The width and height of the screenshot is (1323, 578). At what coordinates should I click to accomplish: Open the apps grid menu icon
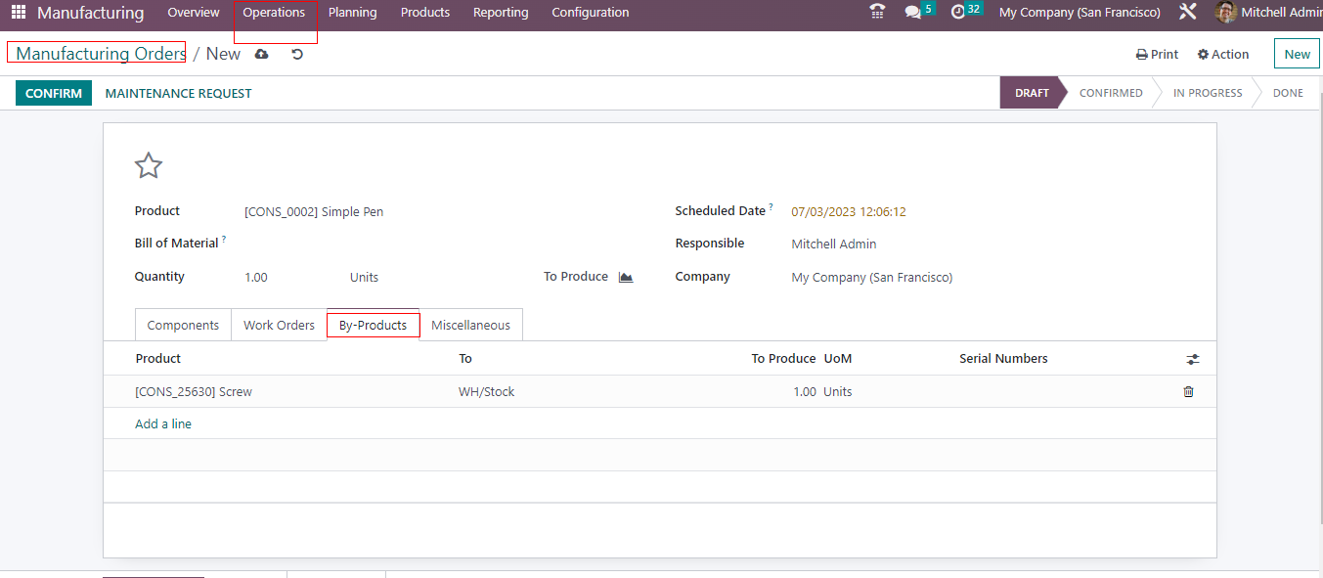click(19, 13)
